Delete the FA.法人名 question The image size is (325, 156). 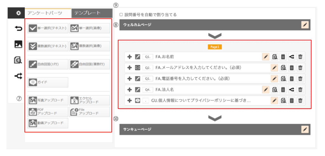tap(300, 90)
